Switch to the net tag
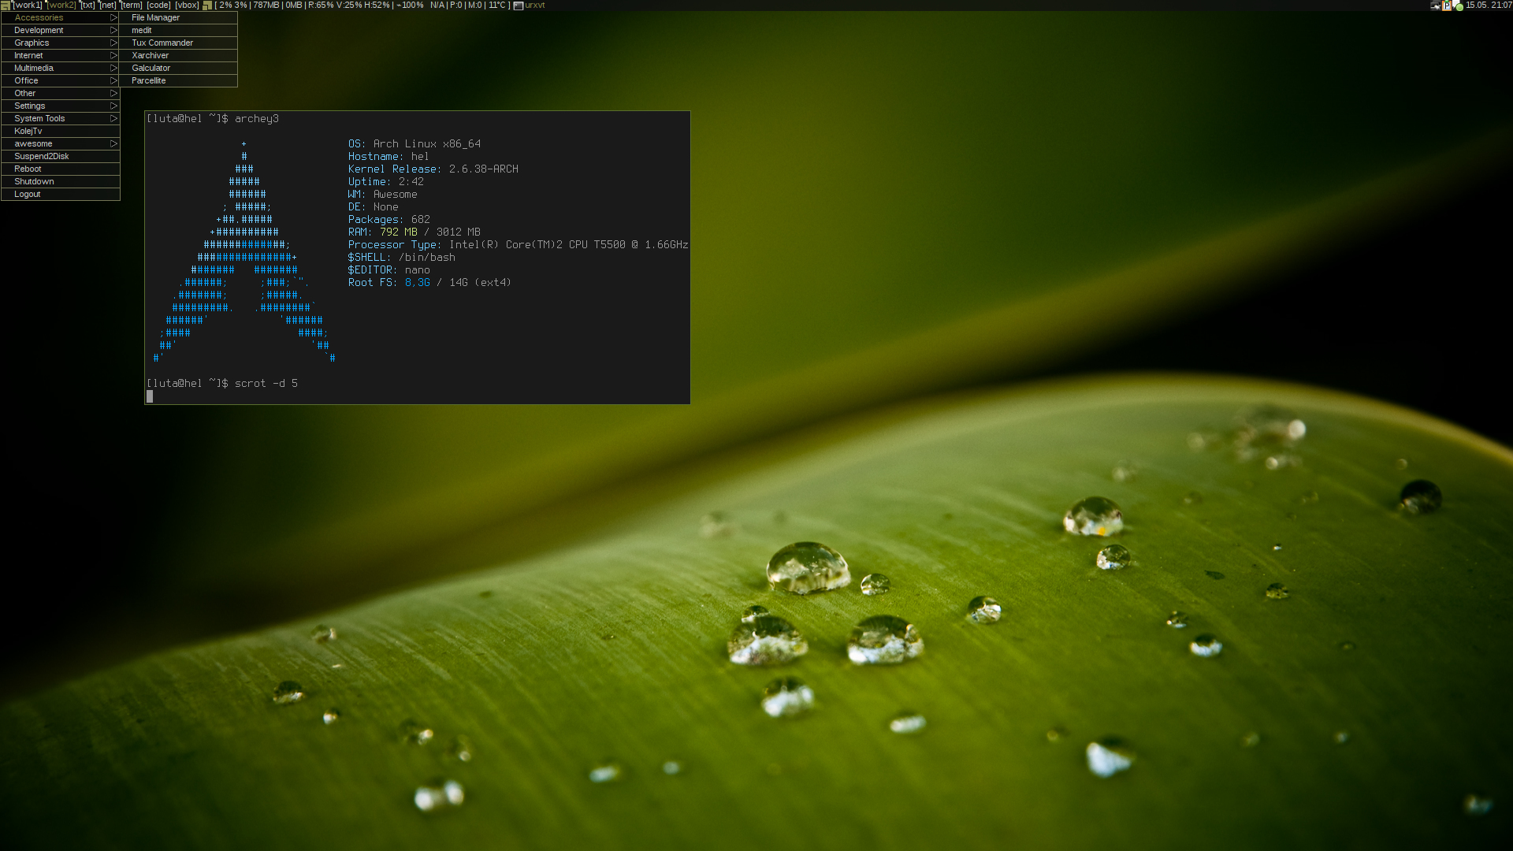 point(108,6)
